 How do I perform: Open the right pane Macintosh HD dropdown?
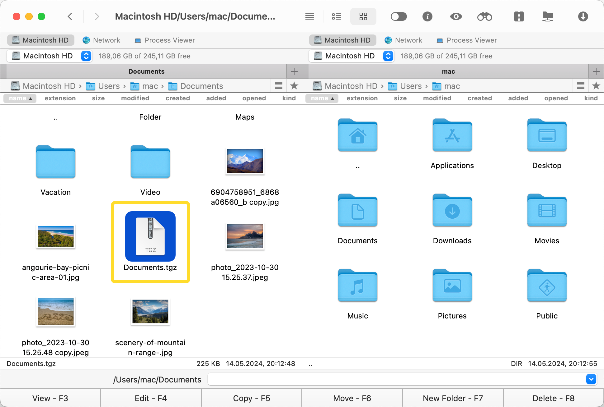[x=388, y=56]
